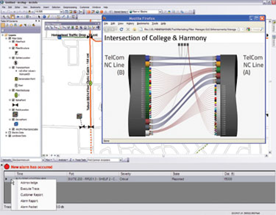The width and height of the screenshot is (276, 215).
Task: Click the Firefox reload icon
Action: [x=121, y=29]
